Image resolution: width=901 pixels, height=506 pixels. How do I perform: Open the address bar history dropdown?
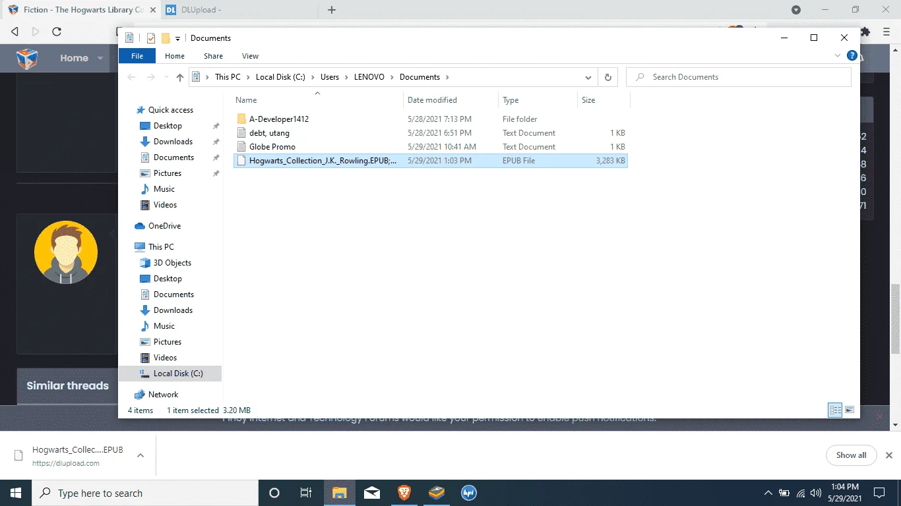pos(588,77)
